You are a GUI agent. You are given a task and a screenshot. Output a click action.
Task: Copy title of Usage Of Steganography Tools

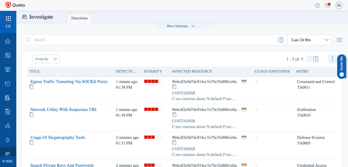32,143
